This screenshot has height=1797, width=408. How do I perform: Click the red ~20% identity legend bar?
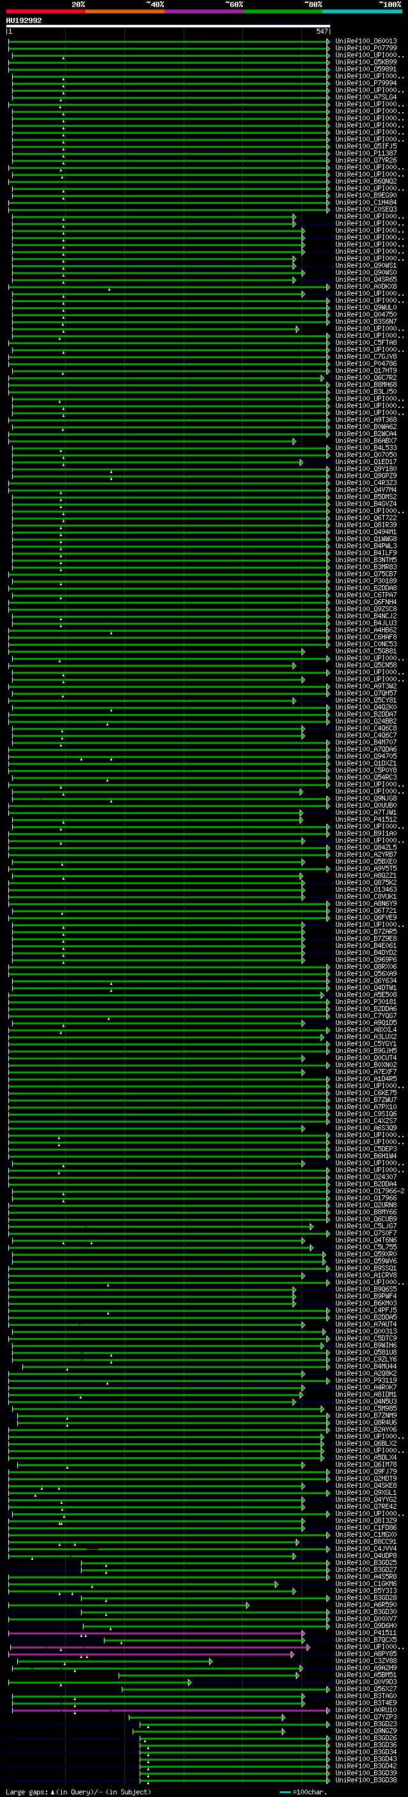pyautogui.click(x=46, y=11)
